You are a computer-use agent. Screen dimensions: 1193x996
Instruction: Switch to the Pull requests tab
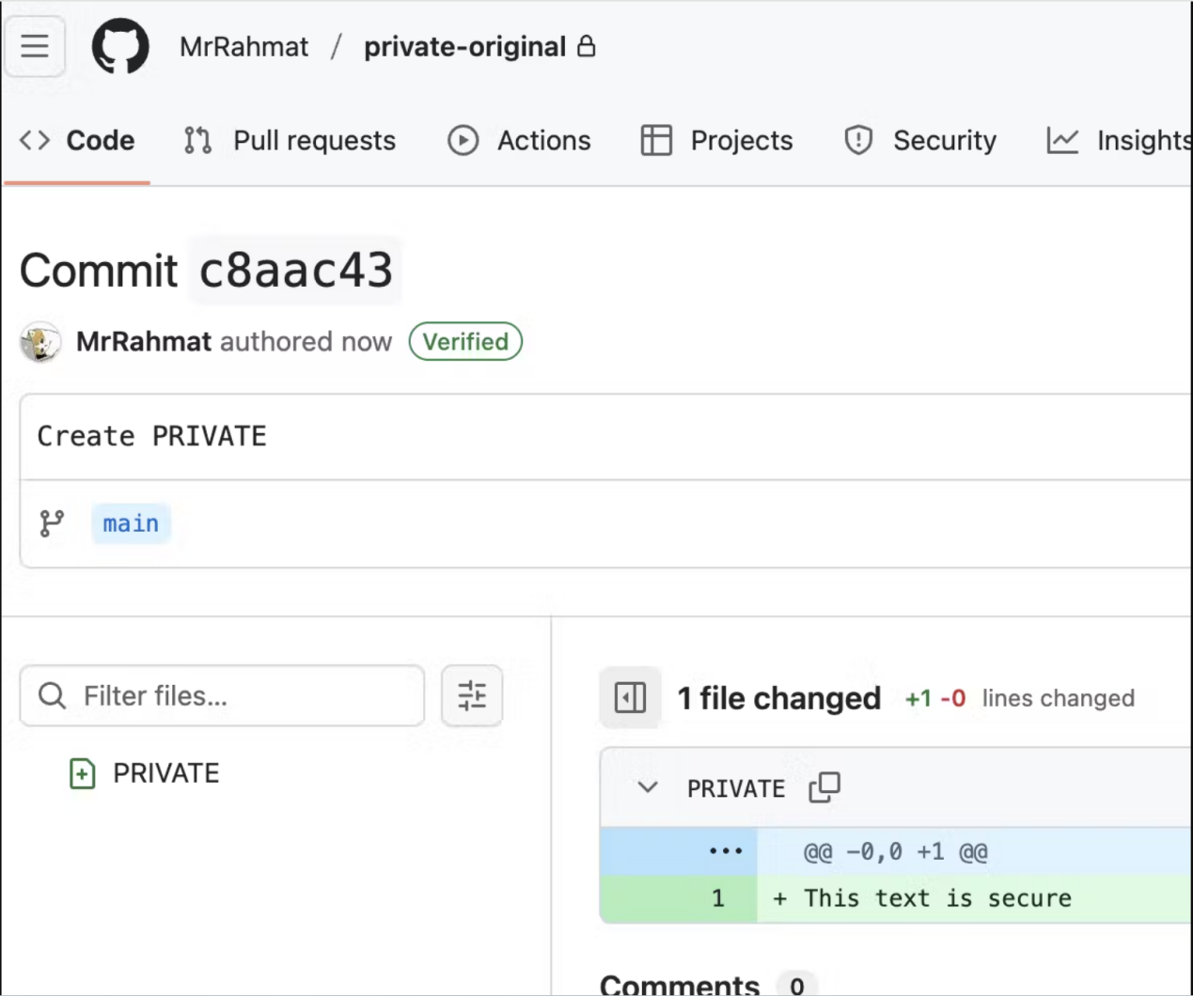(x=290, y=141)
